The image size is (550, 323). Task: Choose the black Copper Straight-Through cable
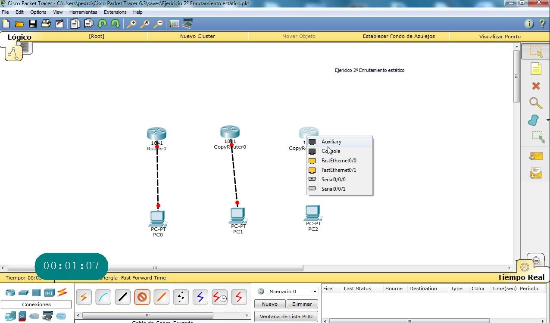tap(122, 297)
